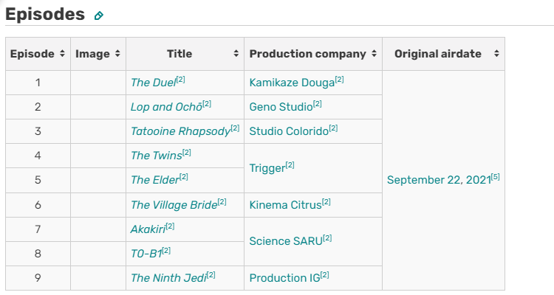Open Tatooine Rhapsody episode link
554x295 pixels.
180,131
